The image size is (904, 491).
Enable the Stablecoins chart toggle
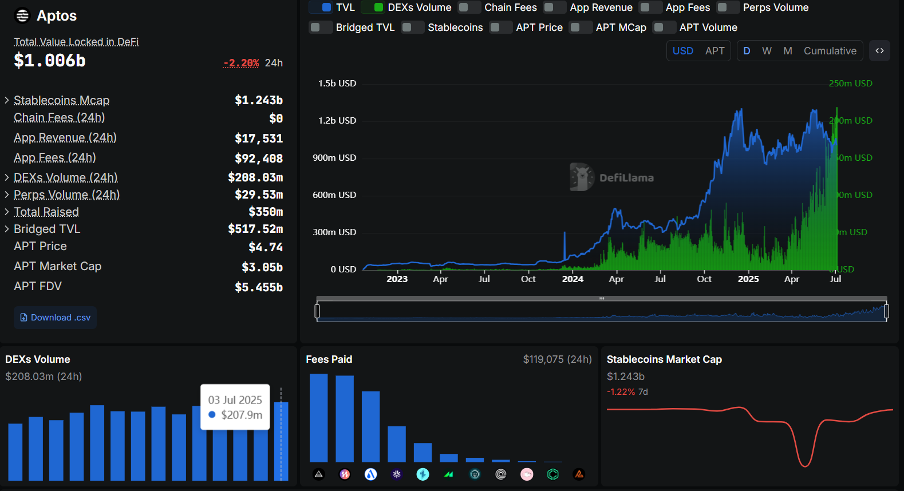413,27
